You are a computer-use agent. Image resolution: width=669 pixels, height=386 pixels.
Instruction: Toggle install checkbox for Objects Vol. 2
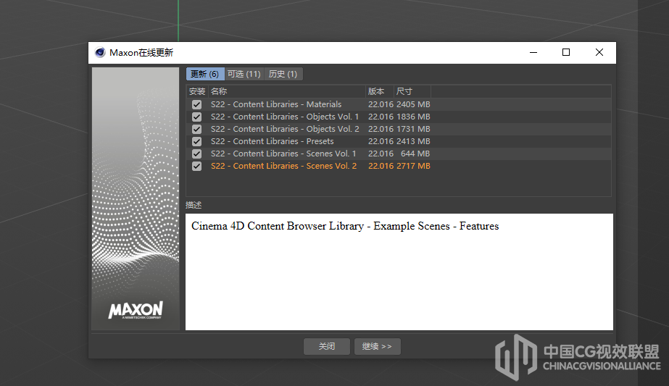point(196,129)
